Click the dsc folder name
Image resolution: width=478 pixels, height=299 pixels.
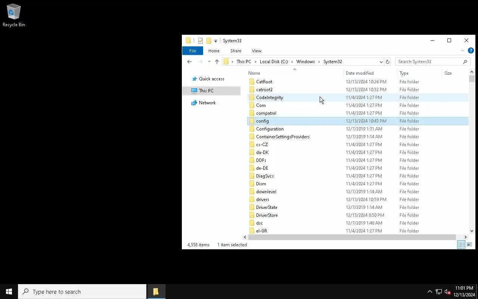click(x=260, y=223)
